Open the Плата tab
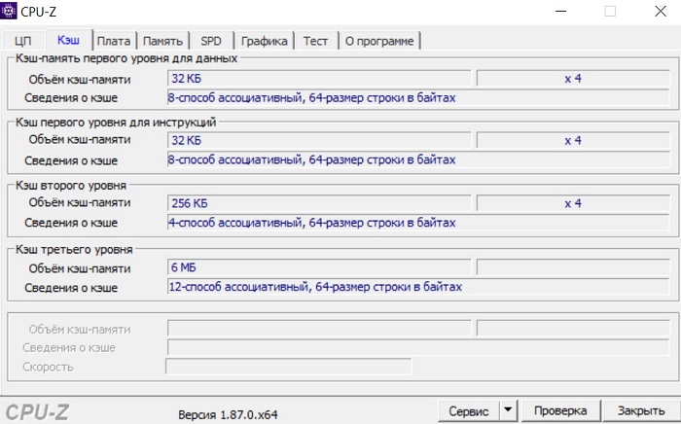This screenshot has width=681, height=424. (114, 41)
